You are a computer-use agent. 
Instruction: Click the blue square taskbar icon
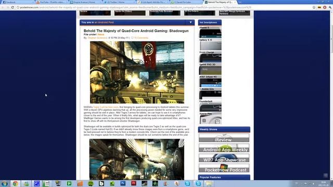click(x=37, y=183)
